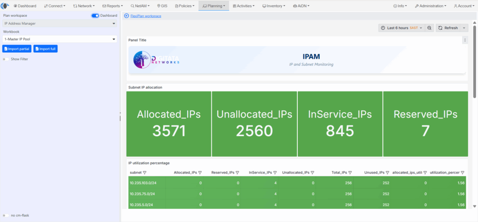Filter the Allocated_IPs table column
Viewport: 478px width, 222px height.
200,173
